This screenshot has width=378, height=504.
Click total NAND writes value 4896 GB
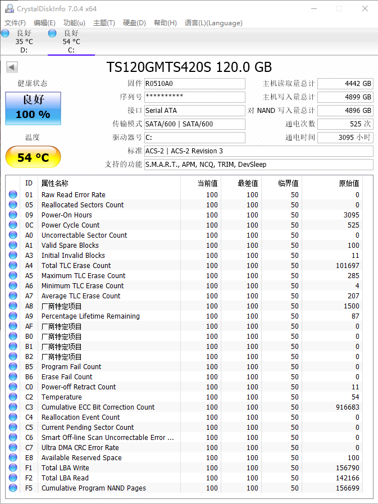click(x=345, y=111)
